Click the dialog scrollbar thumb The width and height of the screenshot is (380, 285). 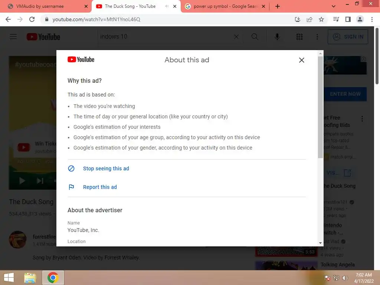pos(320,107)
